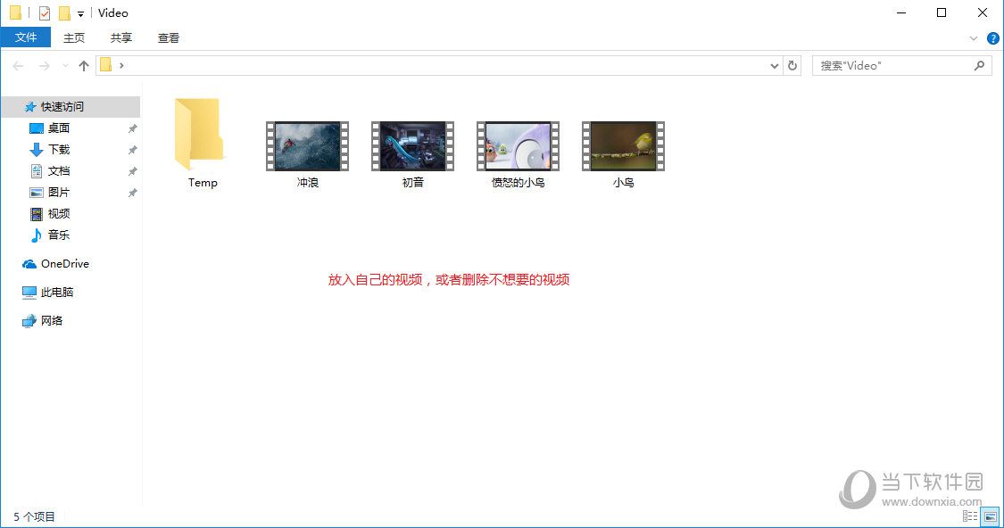Image resolution: width=1004 pixels, height=528 pixels.
Task: Click the 初音 file name label
Action: [412, 183]
